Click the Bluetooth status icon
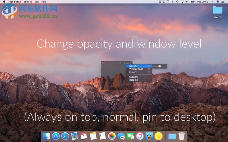The height and width of the screenshot is (142, 228). click(x=173, y=2)
